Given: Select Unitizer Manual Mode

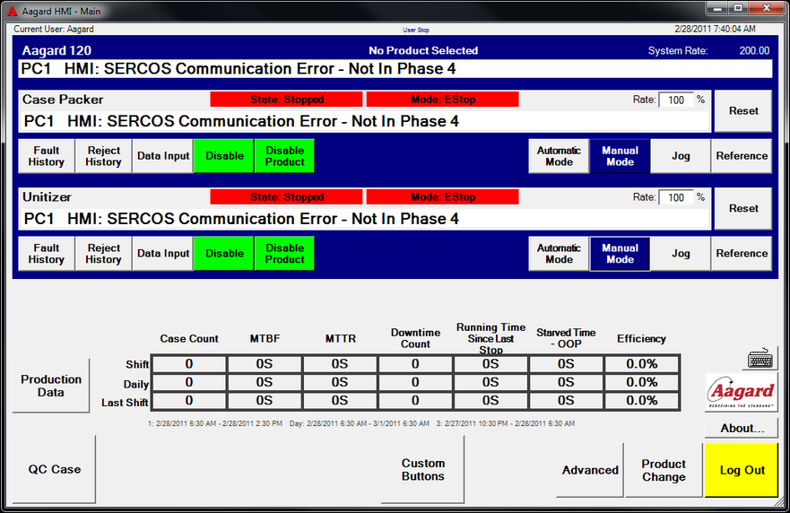Looking at the screenshot, I should (x=620, y=254).
